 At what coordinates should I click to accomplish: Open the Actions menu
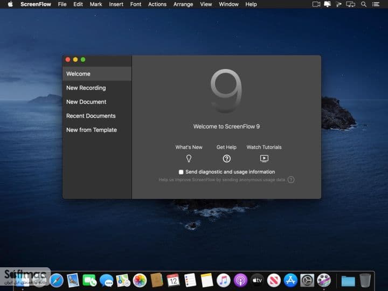click(x=157, y=4)
